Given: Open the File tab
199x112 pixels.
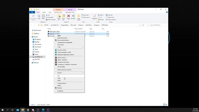Looking at the screenshot, I should pyautogui.click(x=32, y=12).
